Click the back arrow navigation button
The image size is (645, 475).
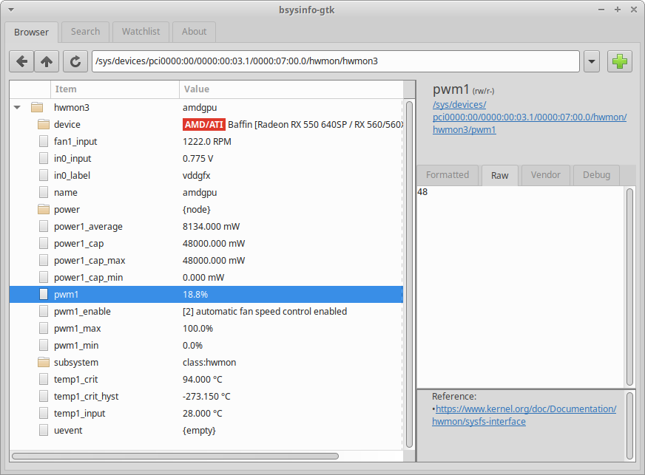point(21,61)
